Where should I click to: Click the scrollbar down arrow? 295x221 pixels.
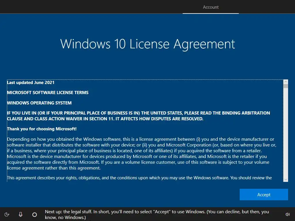285,180
